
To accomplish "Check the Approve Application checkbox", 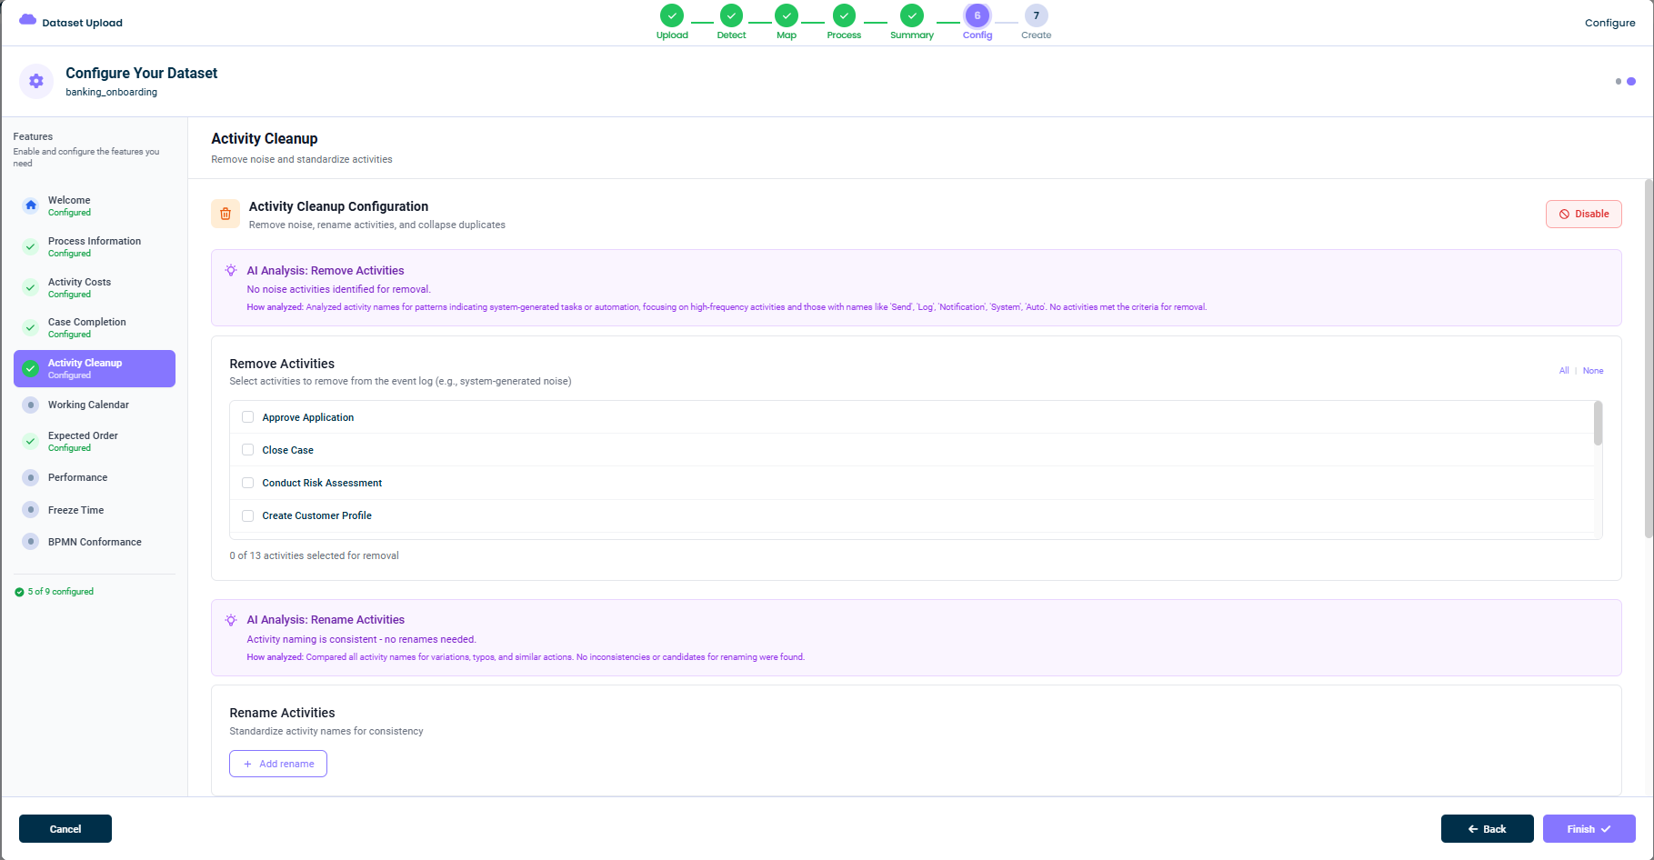I will (x=247, y=417).
